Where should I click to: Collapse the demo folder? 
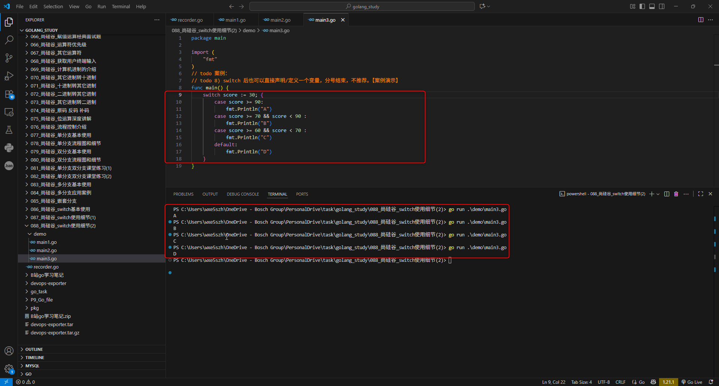[92, 234]
